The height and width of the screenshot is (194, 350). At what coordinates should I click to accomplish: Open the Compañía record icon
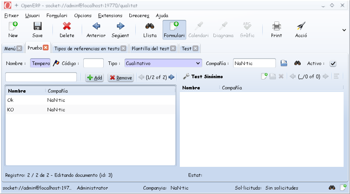[x=284, y=63]
